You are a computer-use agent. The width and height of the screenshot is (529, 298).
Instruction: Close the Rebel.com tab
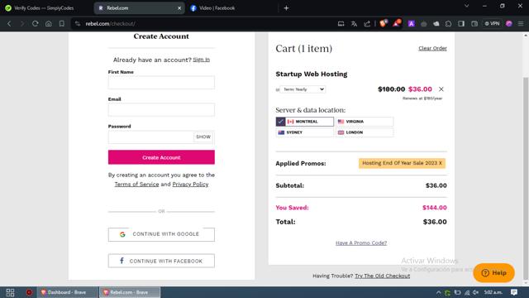tap(179, 8)
